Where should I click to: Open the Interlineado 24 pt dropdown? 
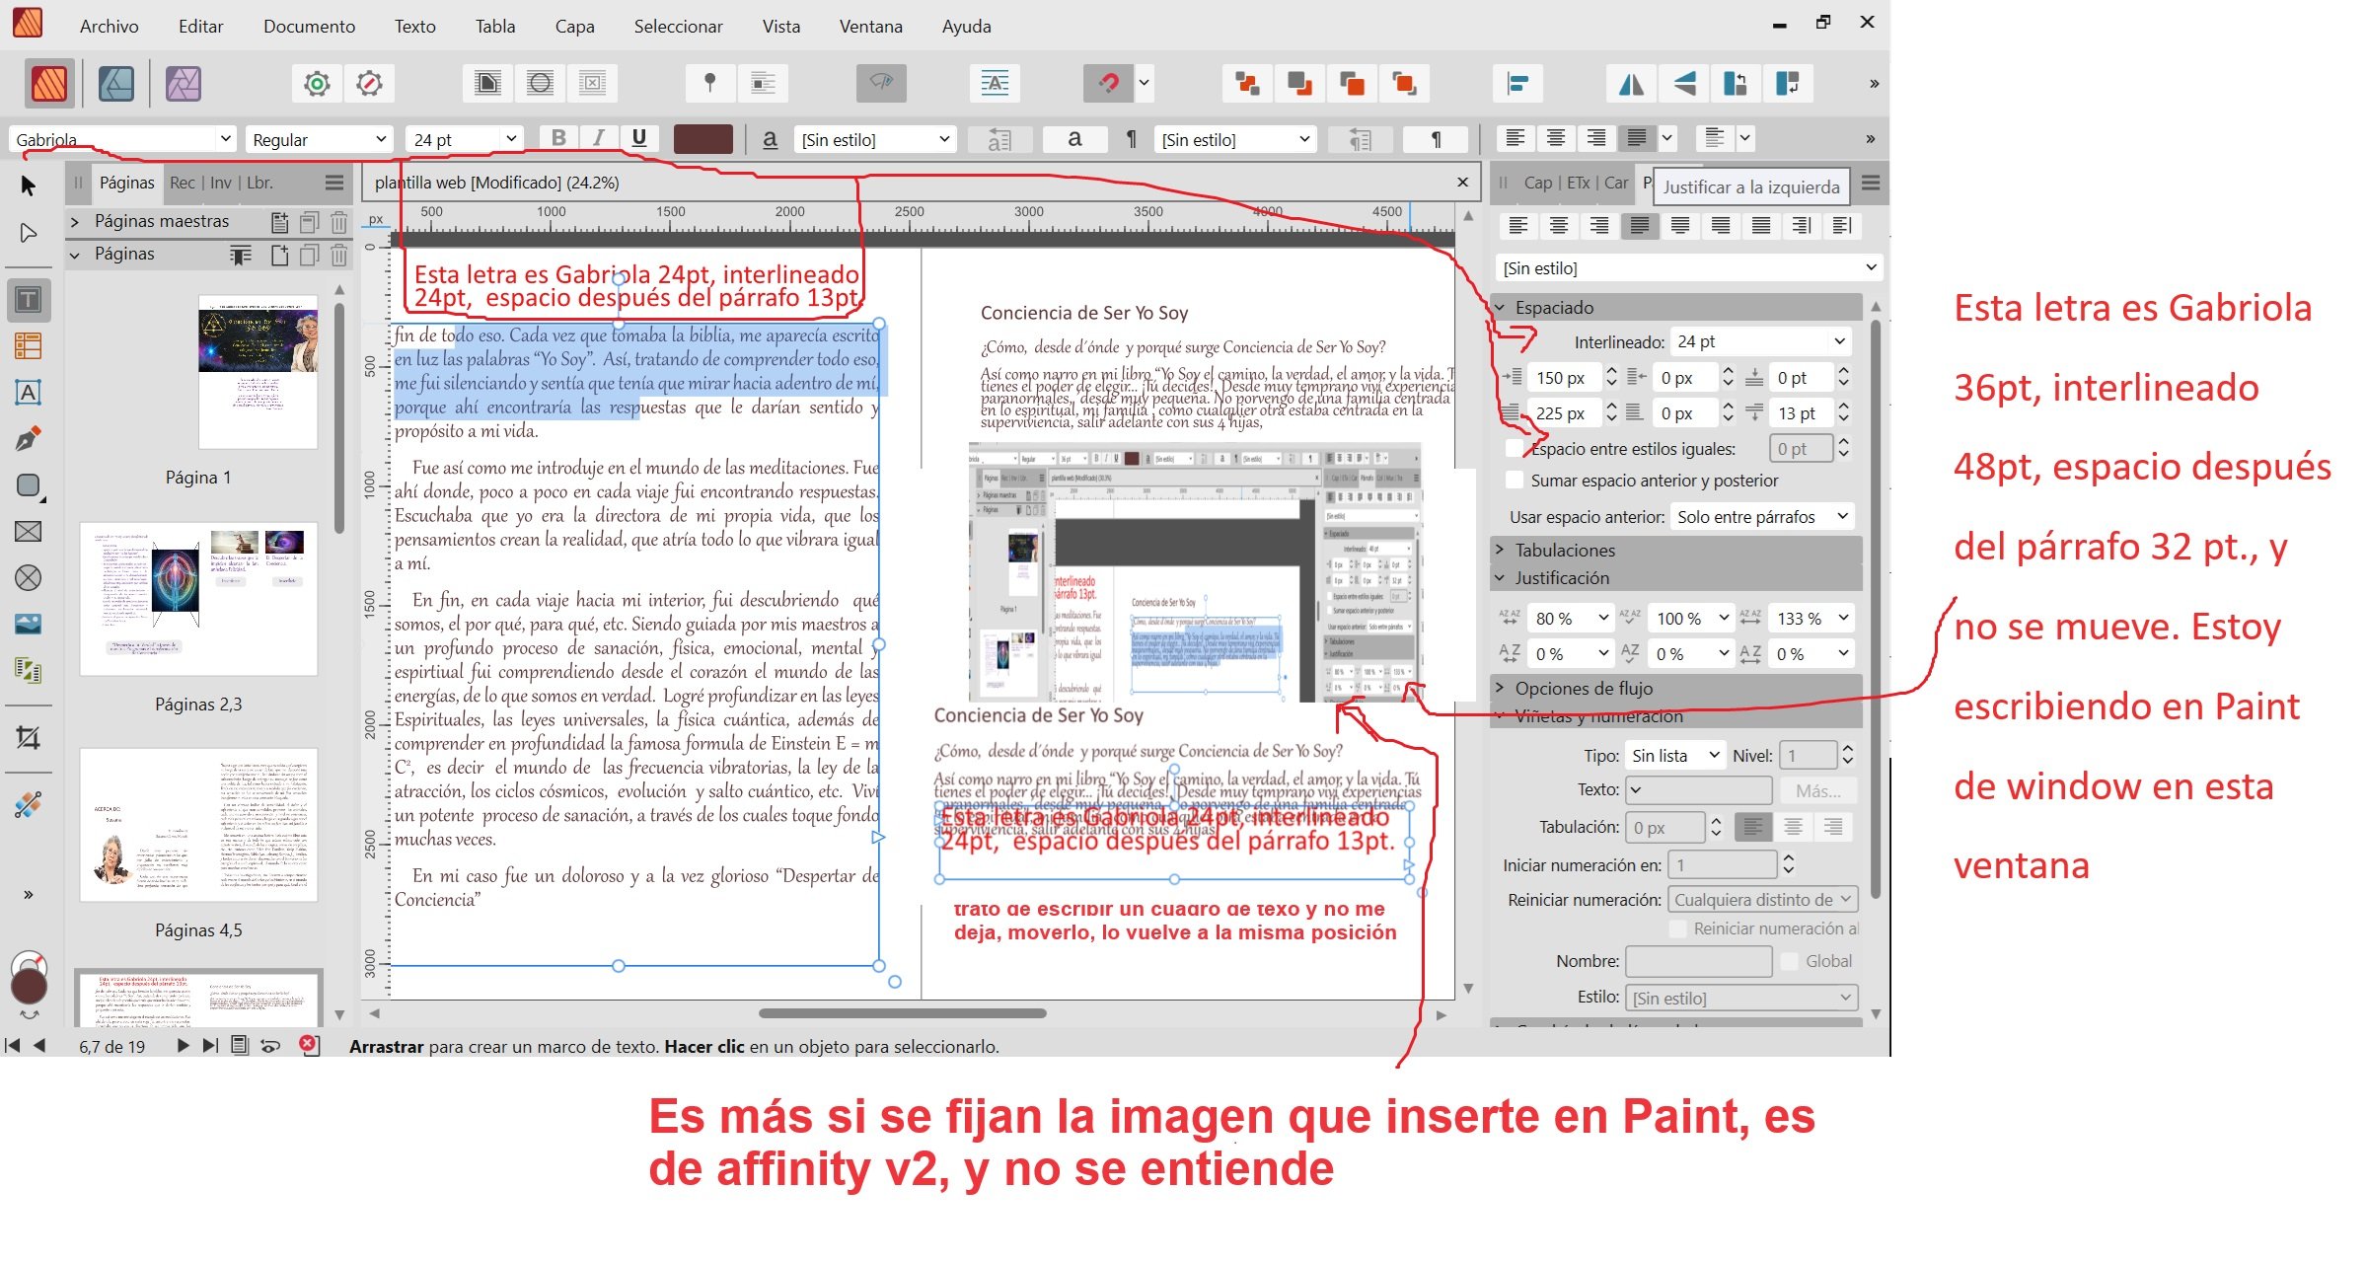(x=1839, y=341)
